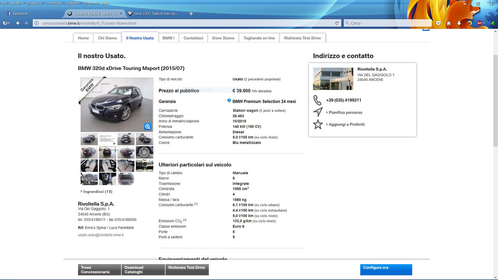Click the dealership building photo

pyautogui.click(x=333, y=79)
